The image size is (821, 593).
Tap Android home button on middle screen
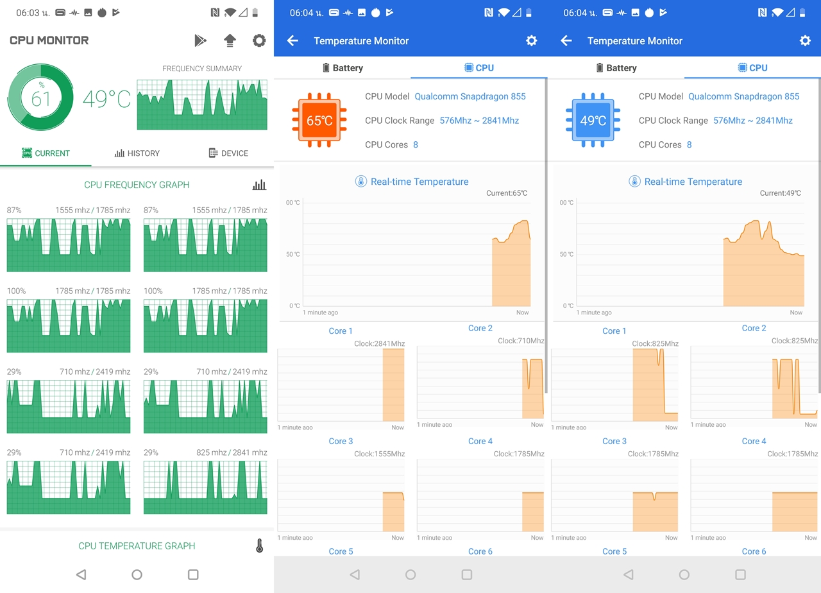pos(410,574)
